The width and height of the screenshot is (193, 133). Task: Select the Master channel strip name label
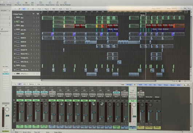click(157, 128)
